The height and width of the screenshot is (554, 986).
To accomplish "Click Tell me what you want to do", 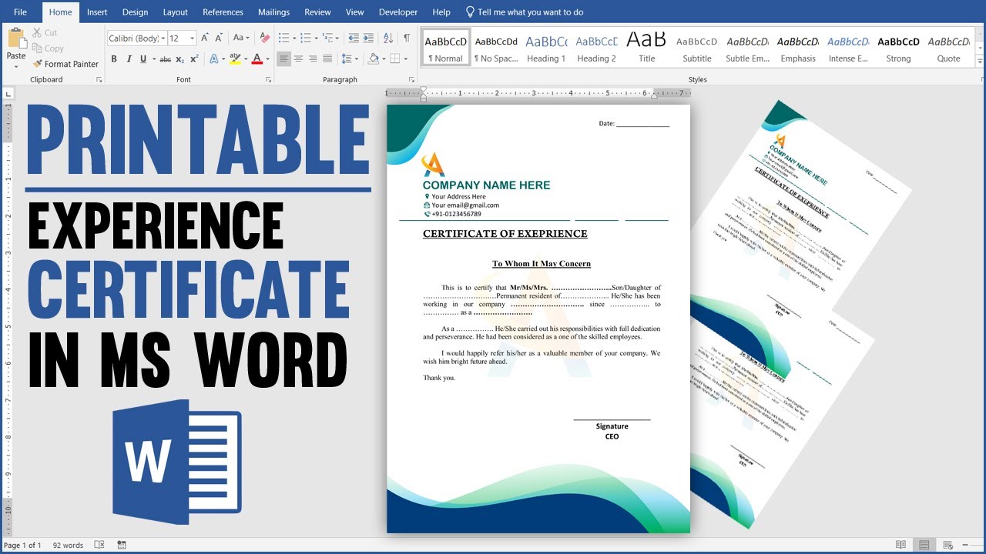I will point(525,12).
